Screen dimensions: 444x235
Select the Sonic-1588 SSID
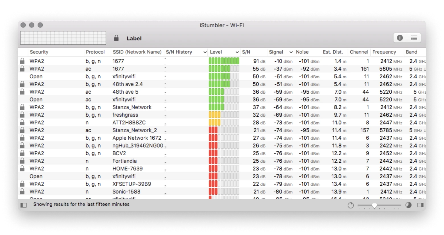[x=126, y=191]
